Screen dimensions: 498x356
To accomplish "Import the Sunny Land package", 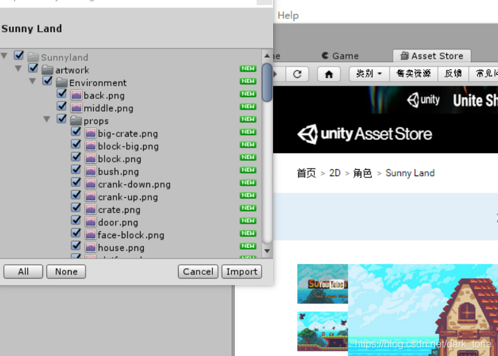I will tap(241, 272).
